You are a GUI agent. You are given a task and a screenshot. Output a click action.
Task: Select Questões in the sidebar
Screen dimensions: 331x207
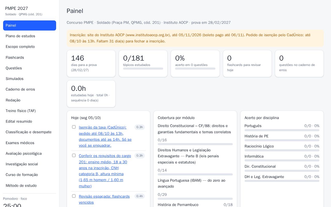point(29,68)
